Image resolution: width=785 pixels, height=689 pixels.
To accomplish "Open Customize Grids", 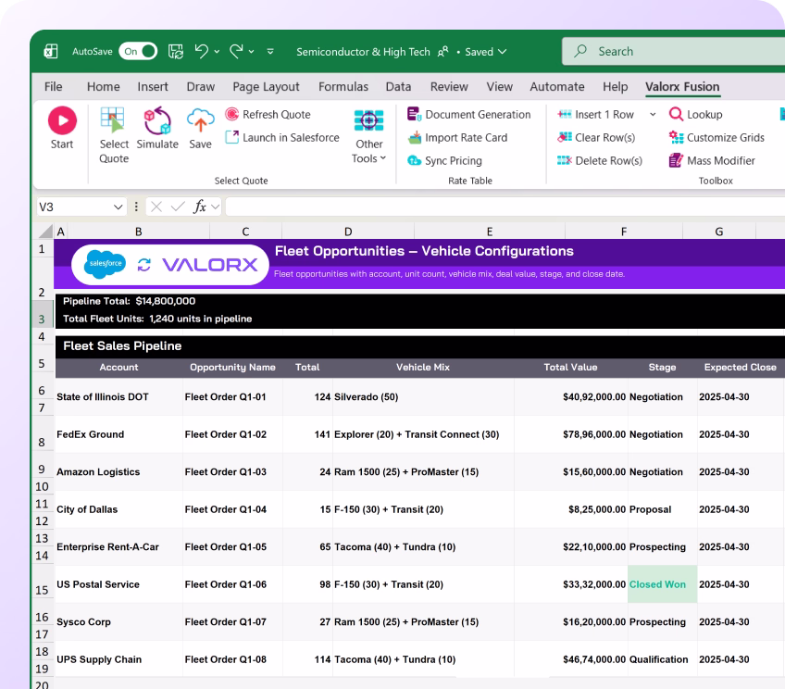I will coord(716,137).
